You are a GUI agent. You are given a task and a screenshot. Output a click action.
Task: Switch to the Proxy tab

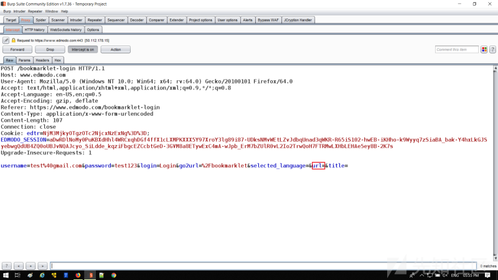pyautogui.click(x=26, y=20)
